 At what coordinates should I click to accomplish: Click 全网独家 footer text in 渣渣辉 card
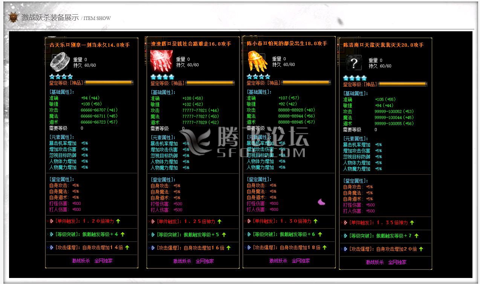(x=205, y=261)
